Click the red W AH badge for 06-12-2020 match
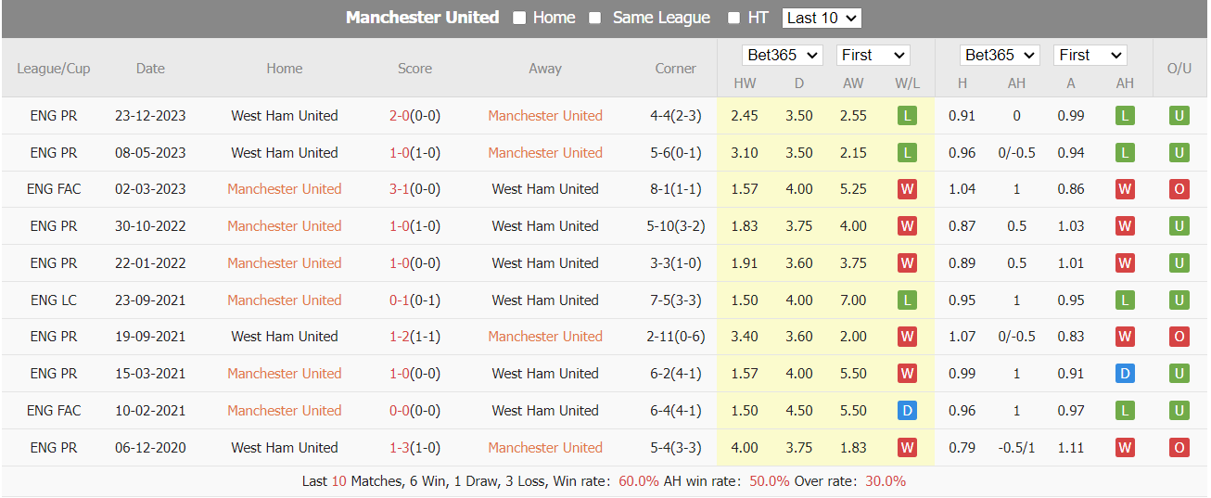Viewport: 1211px width, 498px height. click(1125, 448)
